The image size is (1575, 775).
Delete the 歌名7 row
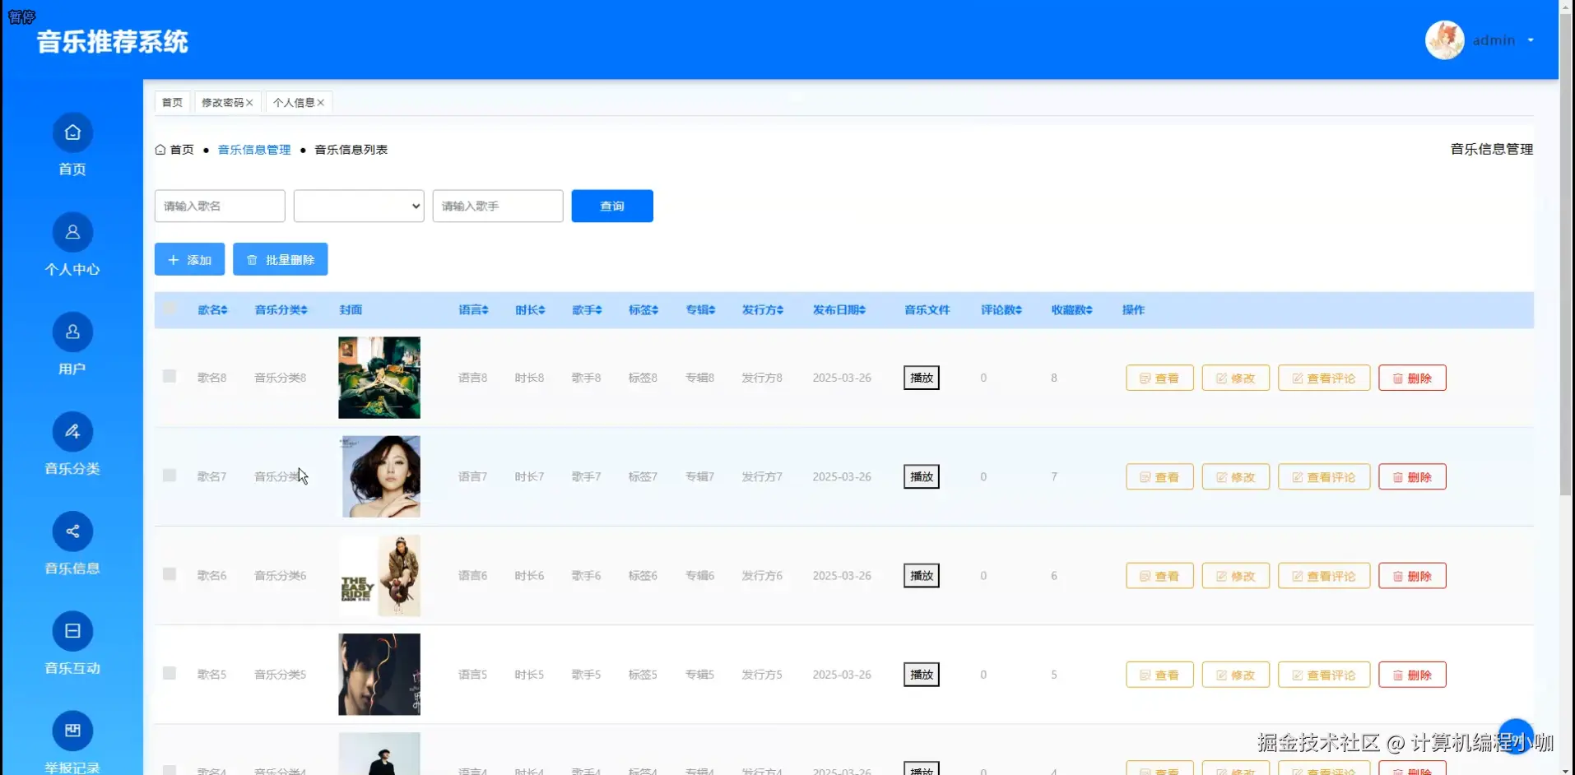pyautogui.click(x=1412, y=476)
